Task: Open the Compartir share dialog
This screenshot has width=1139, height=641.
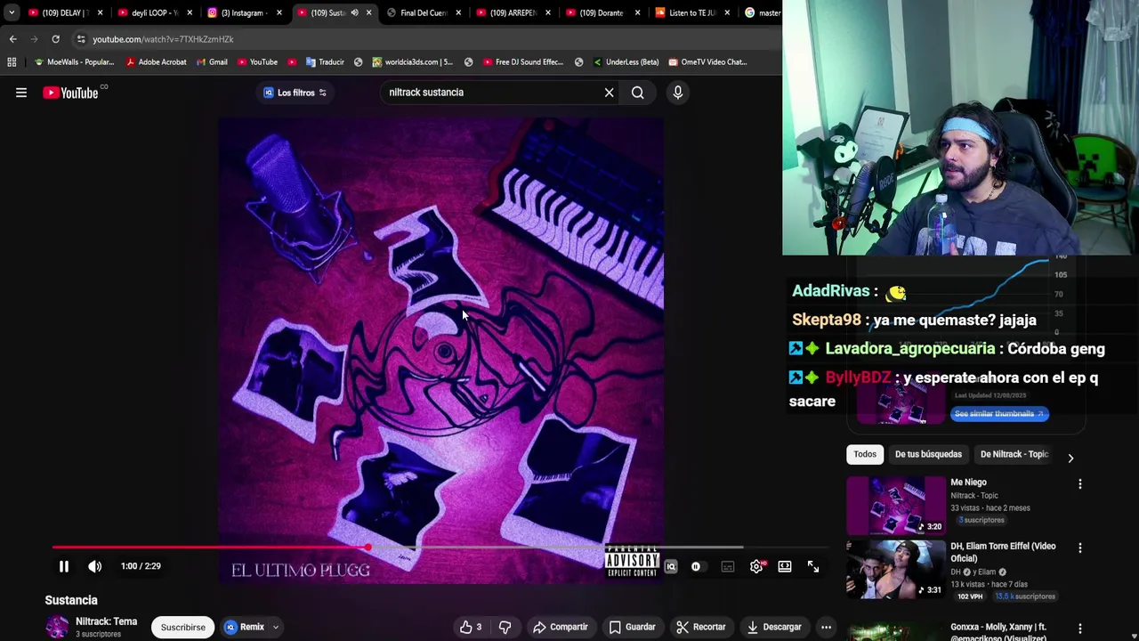Action: (561, 627)
